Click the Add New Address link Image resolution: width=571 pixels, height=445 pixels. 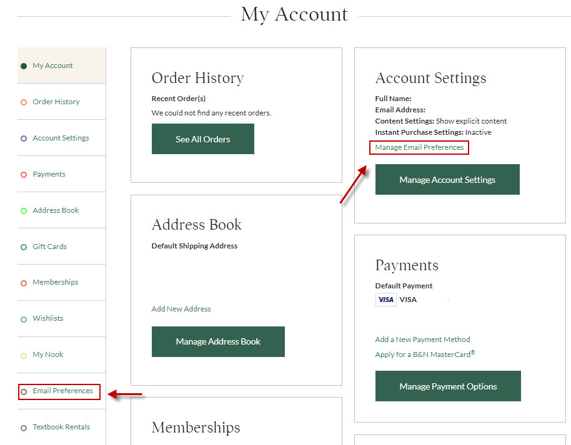(x=181, y=309)
